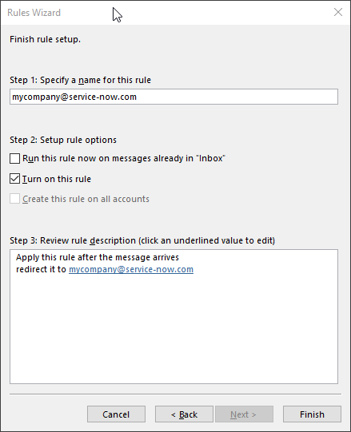351x432 pixels.
Task: Click the 'Run this rule now on messages' label
Action: pyautogui.click(x=124, y=158)
